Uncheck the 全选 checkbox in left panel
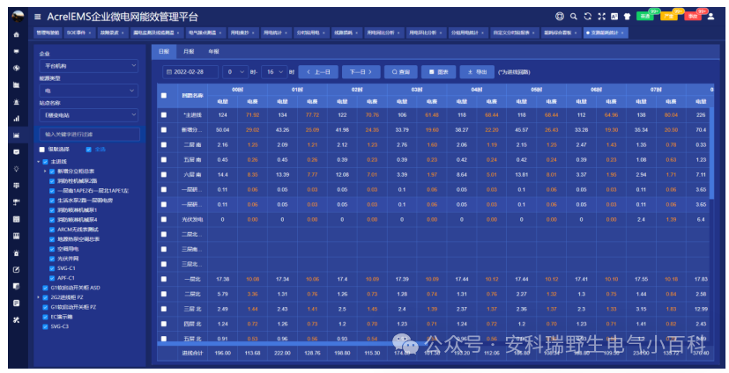Screen dimensions: 729x373 [89, 150]
